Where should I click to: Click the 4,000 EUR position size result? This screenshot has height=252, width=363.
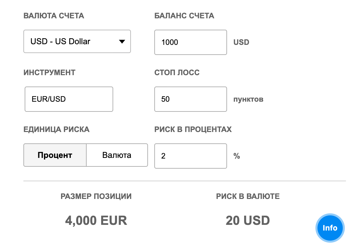point(96,220)
